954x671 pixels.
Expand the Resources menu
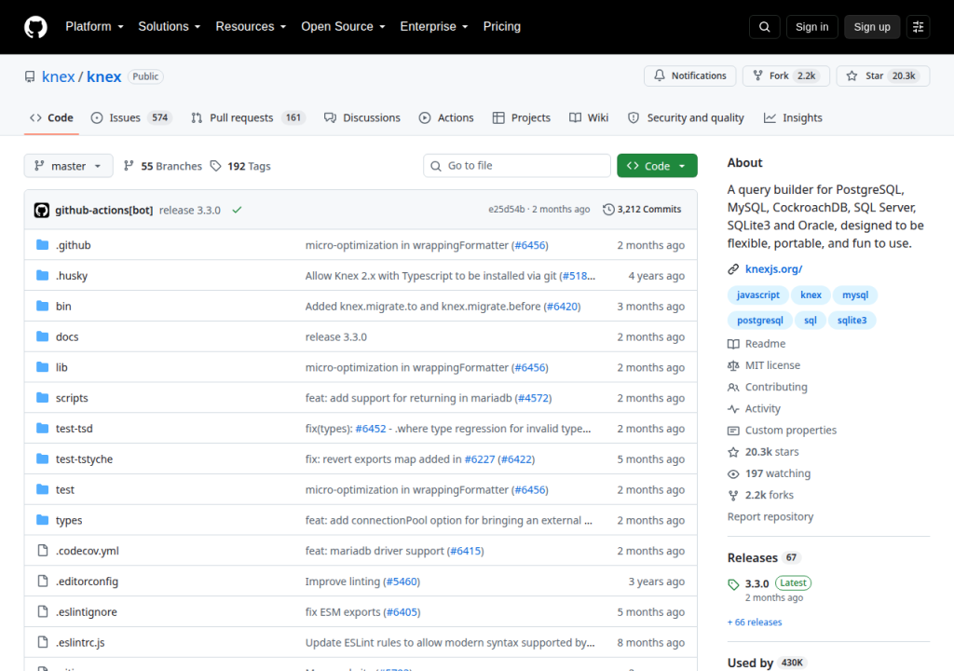[251, 27]
